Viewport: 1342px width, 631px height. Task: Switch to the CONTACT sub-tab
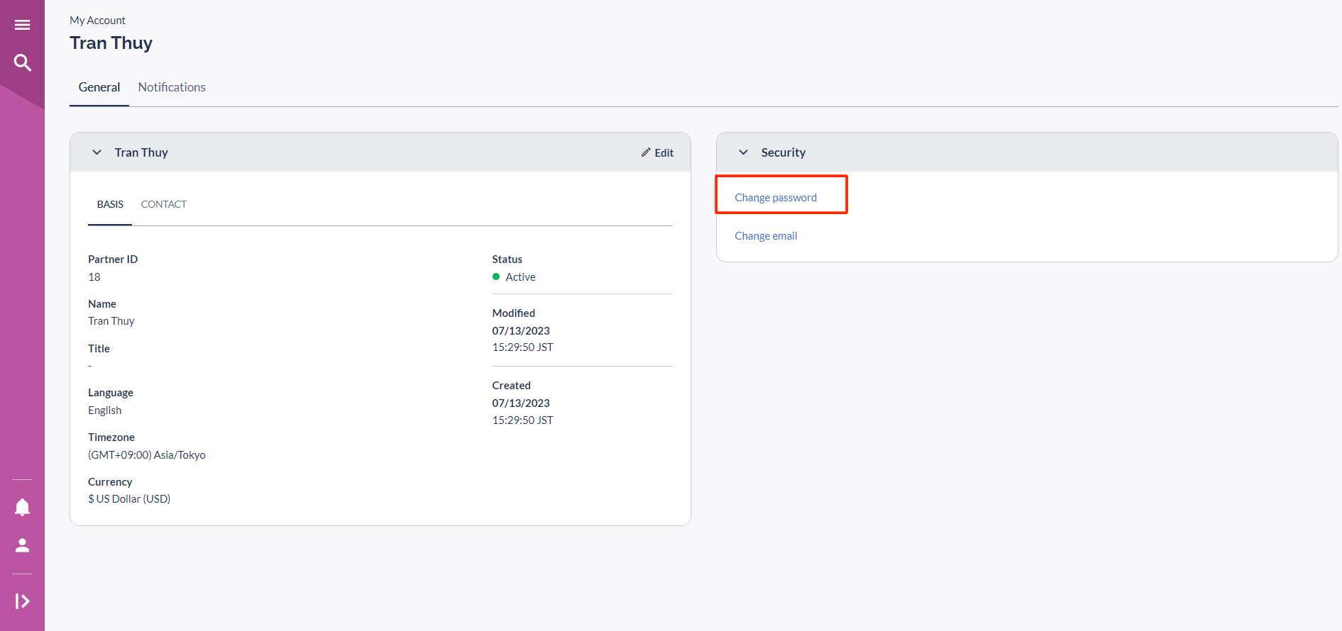coord(163,204)
